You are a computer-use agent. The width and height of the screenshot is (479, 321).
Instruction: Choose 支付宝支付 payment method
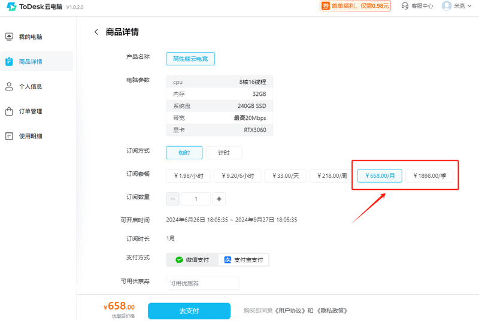(244, 260)
